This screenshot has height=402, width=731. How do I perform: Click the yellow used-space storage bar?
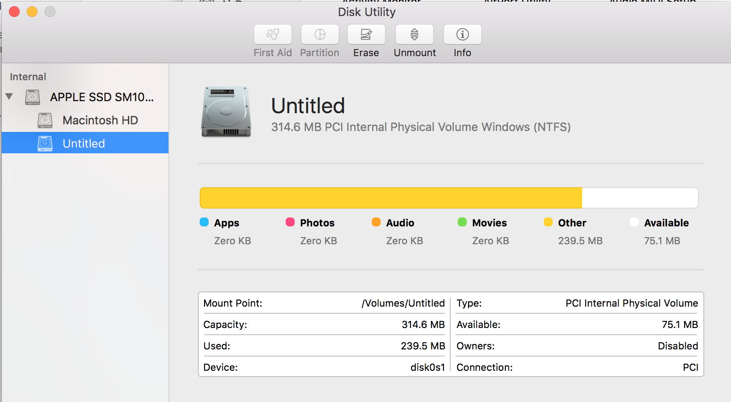click(x=390, y=198)
